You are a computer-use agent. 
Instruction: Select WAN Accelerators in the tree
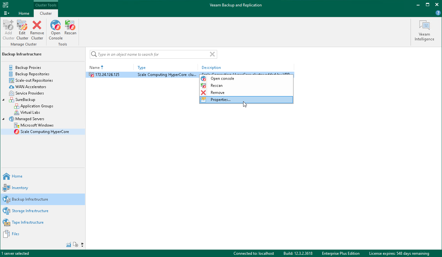coord(31,87)
